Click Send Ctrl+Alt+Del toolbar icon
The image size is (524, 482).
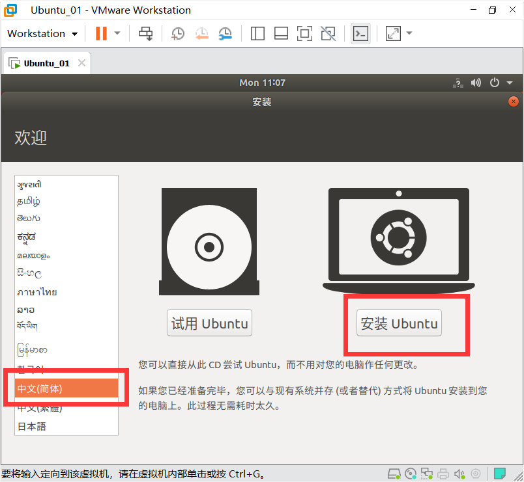point(146,33)
